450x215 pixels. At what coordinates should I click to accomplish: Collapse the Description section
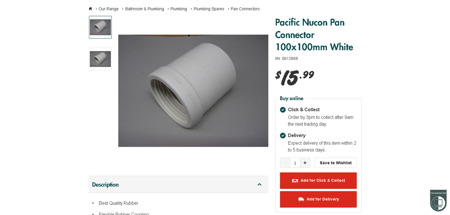click(x=259, y=185)
